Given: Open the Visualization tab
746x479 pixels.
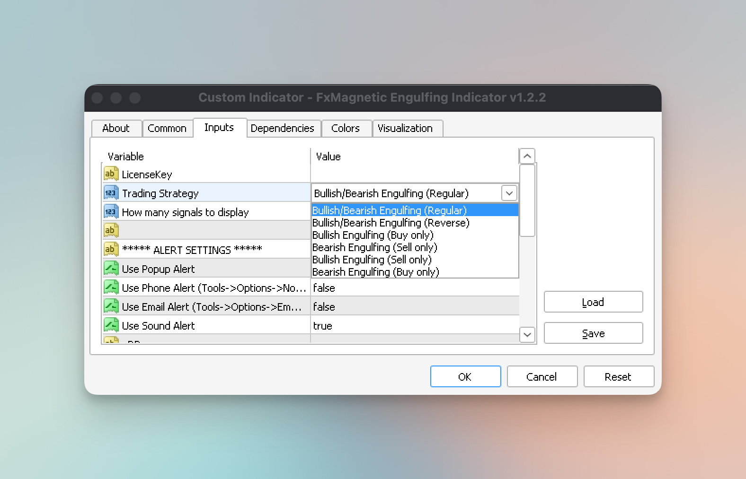Looking at the screenshot, I should (406, 129).
